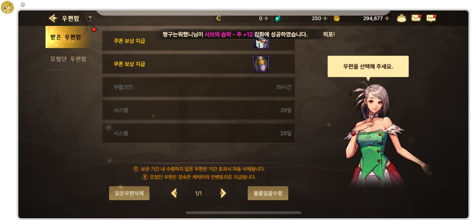Screen dimensions: 475x220
Task: Add gems with plus next to 250
Action: (325, 18)
